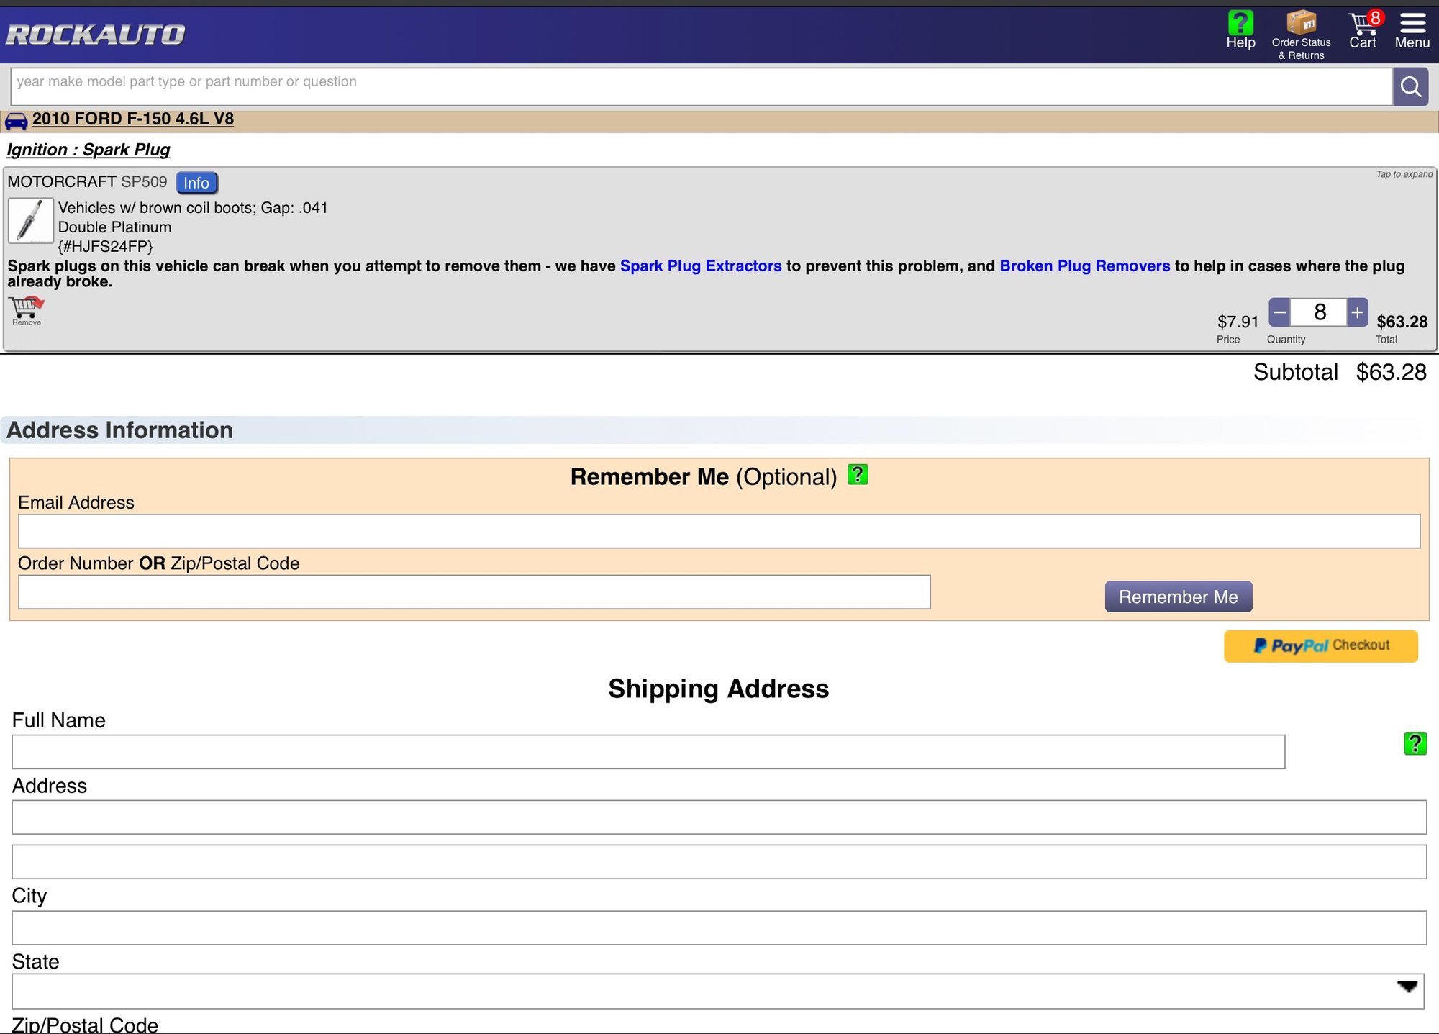The height and width of the screenshot is (1034, 1439).
Task: Open Ignition : Spark Plug category link
Action: [x=88, y=150]
